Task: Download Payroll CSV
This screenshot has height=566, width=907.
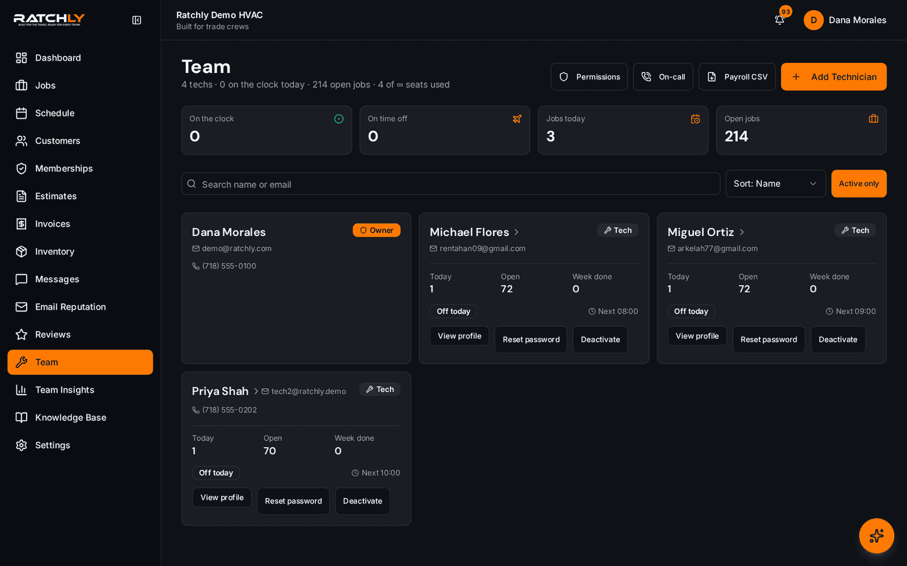Action: click(737, 76)
